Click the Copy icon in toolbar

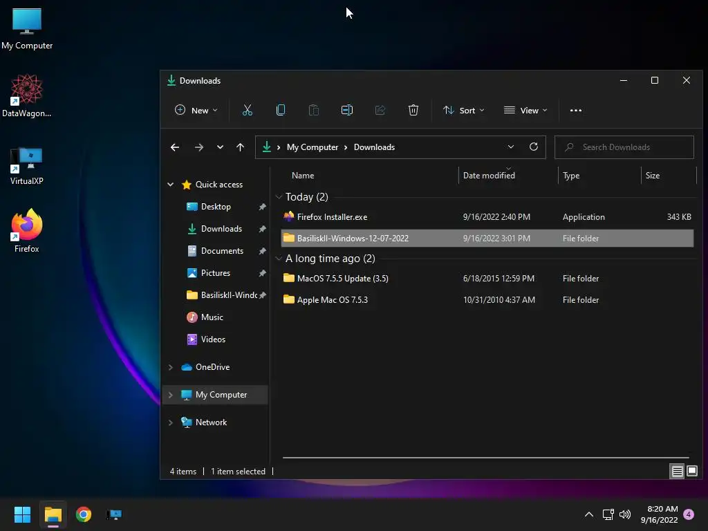pyautogui.click(x=281, y=110)
